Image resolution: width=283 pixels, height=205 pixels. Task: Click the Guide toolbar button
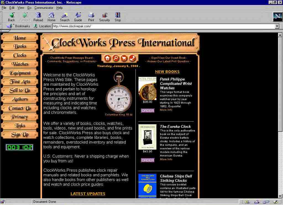point(78,17)
